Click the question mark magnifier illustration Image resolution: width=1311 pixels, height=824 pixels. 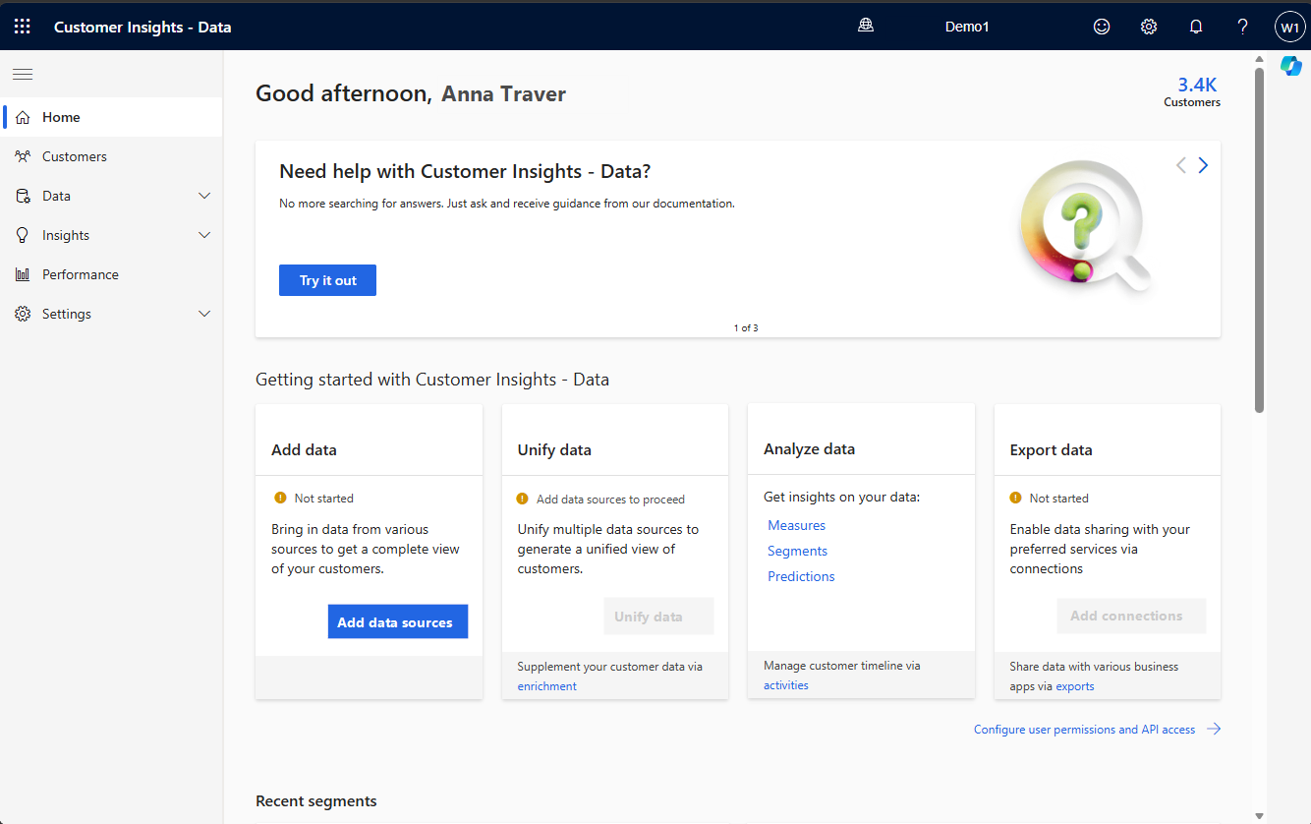1085,228
